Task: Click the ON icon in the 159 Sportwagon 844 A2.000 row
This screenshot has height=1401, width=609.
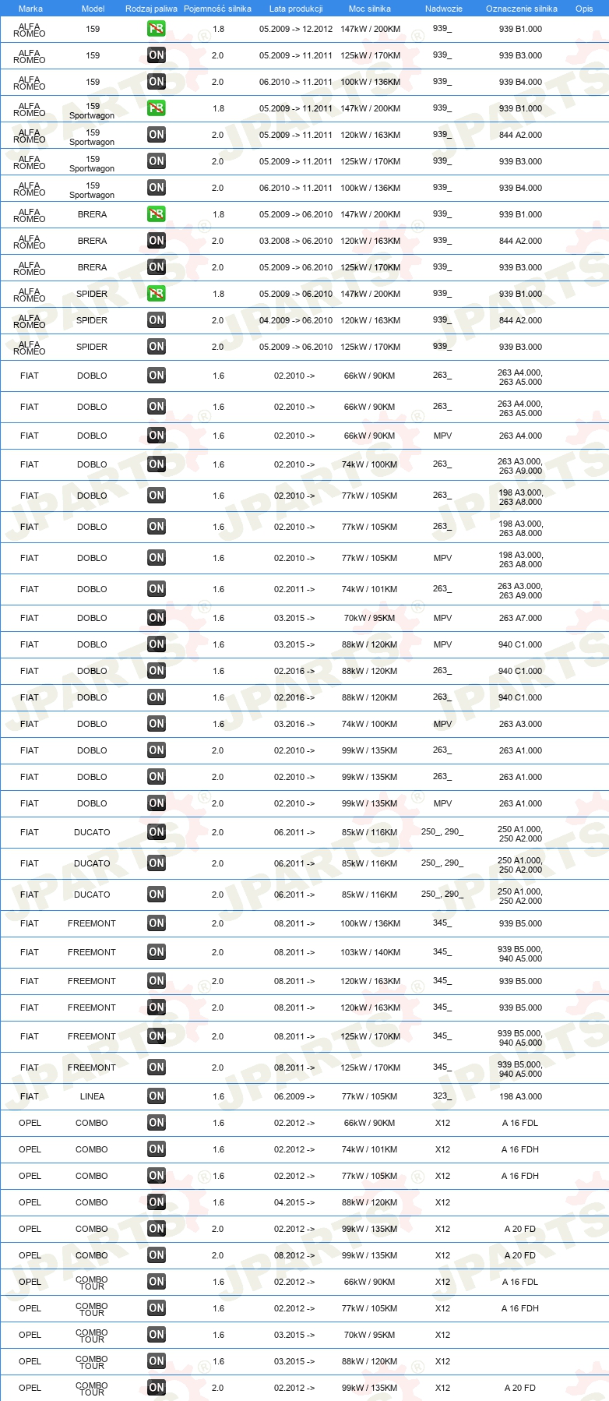Action: (x=157, y=135)
